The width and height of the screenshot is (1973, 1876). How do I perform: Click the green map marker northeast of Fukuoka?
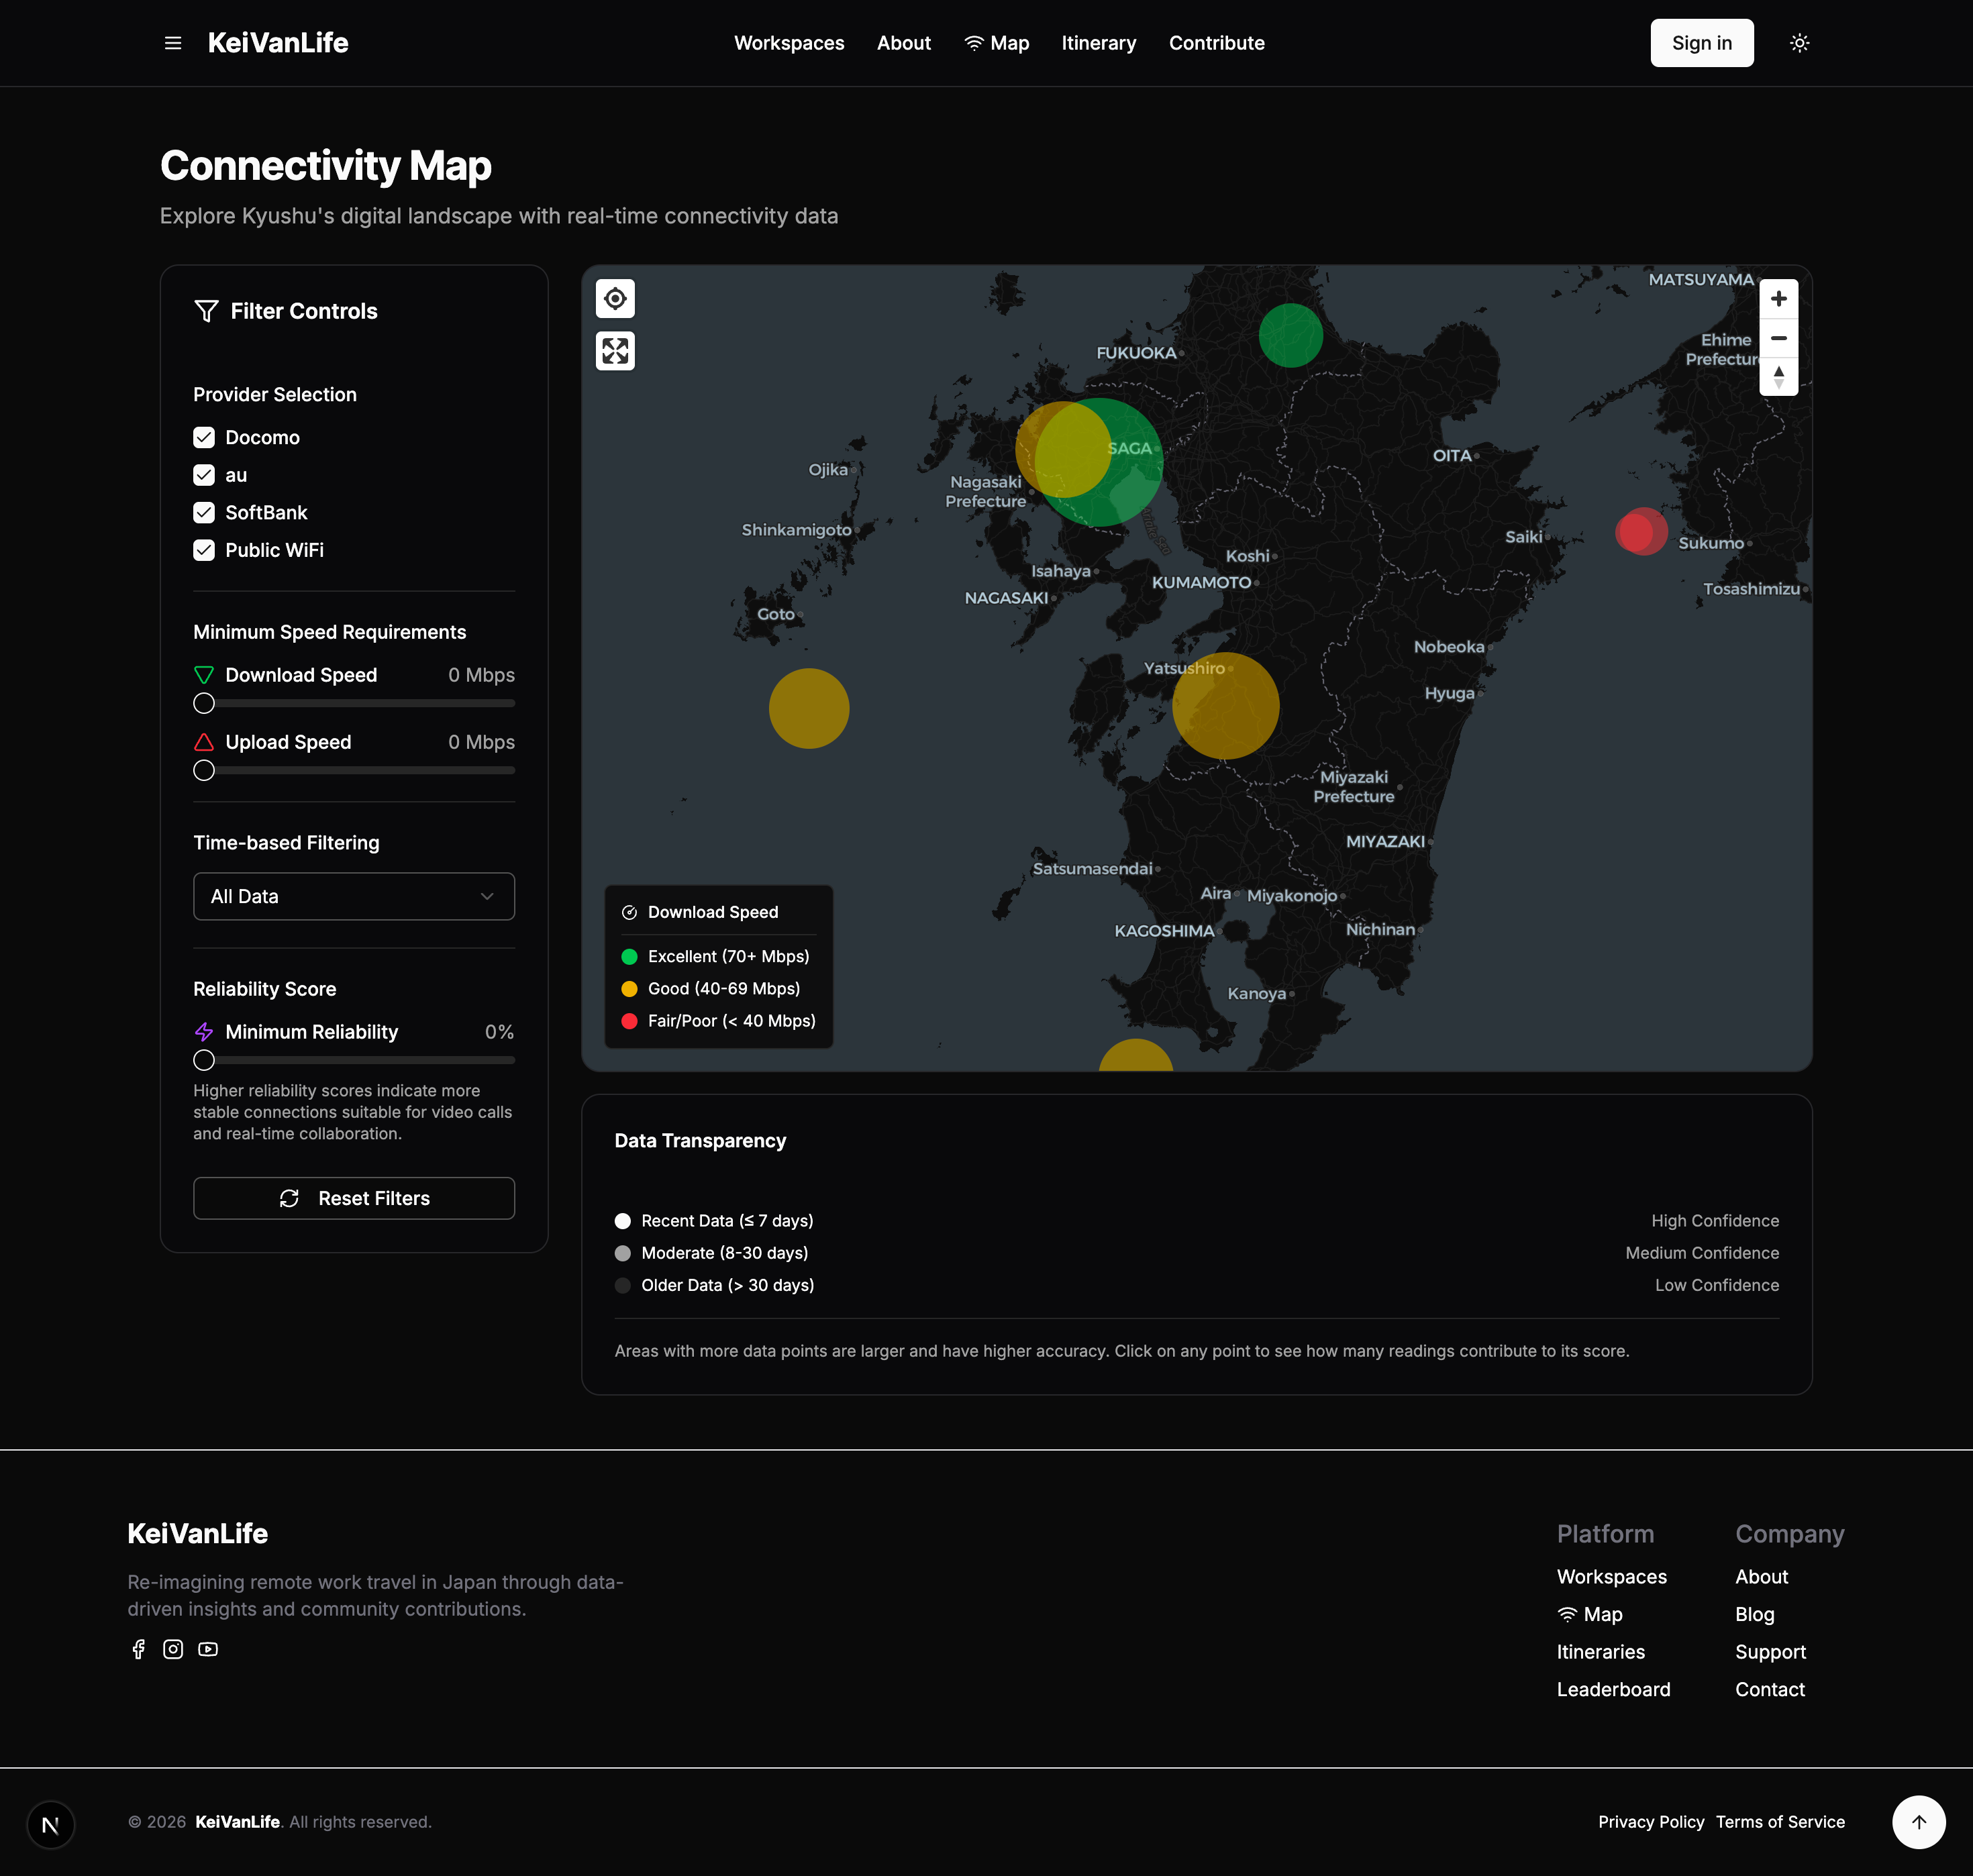click(x=1290, y=335)
